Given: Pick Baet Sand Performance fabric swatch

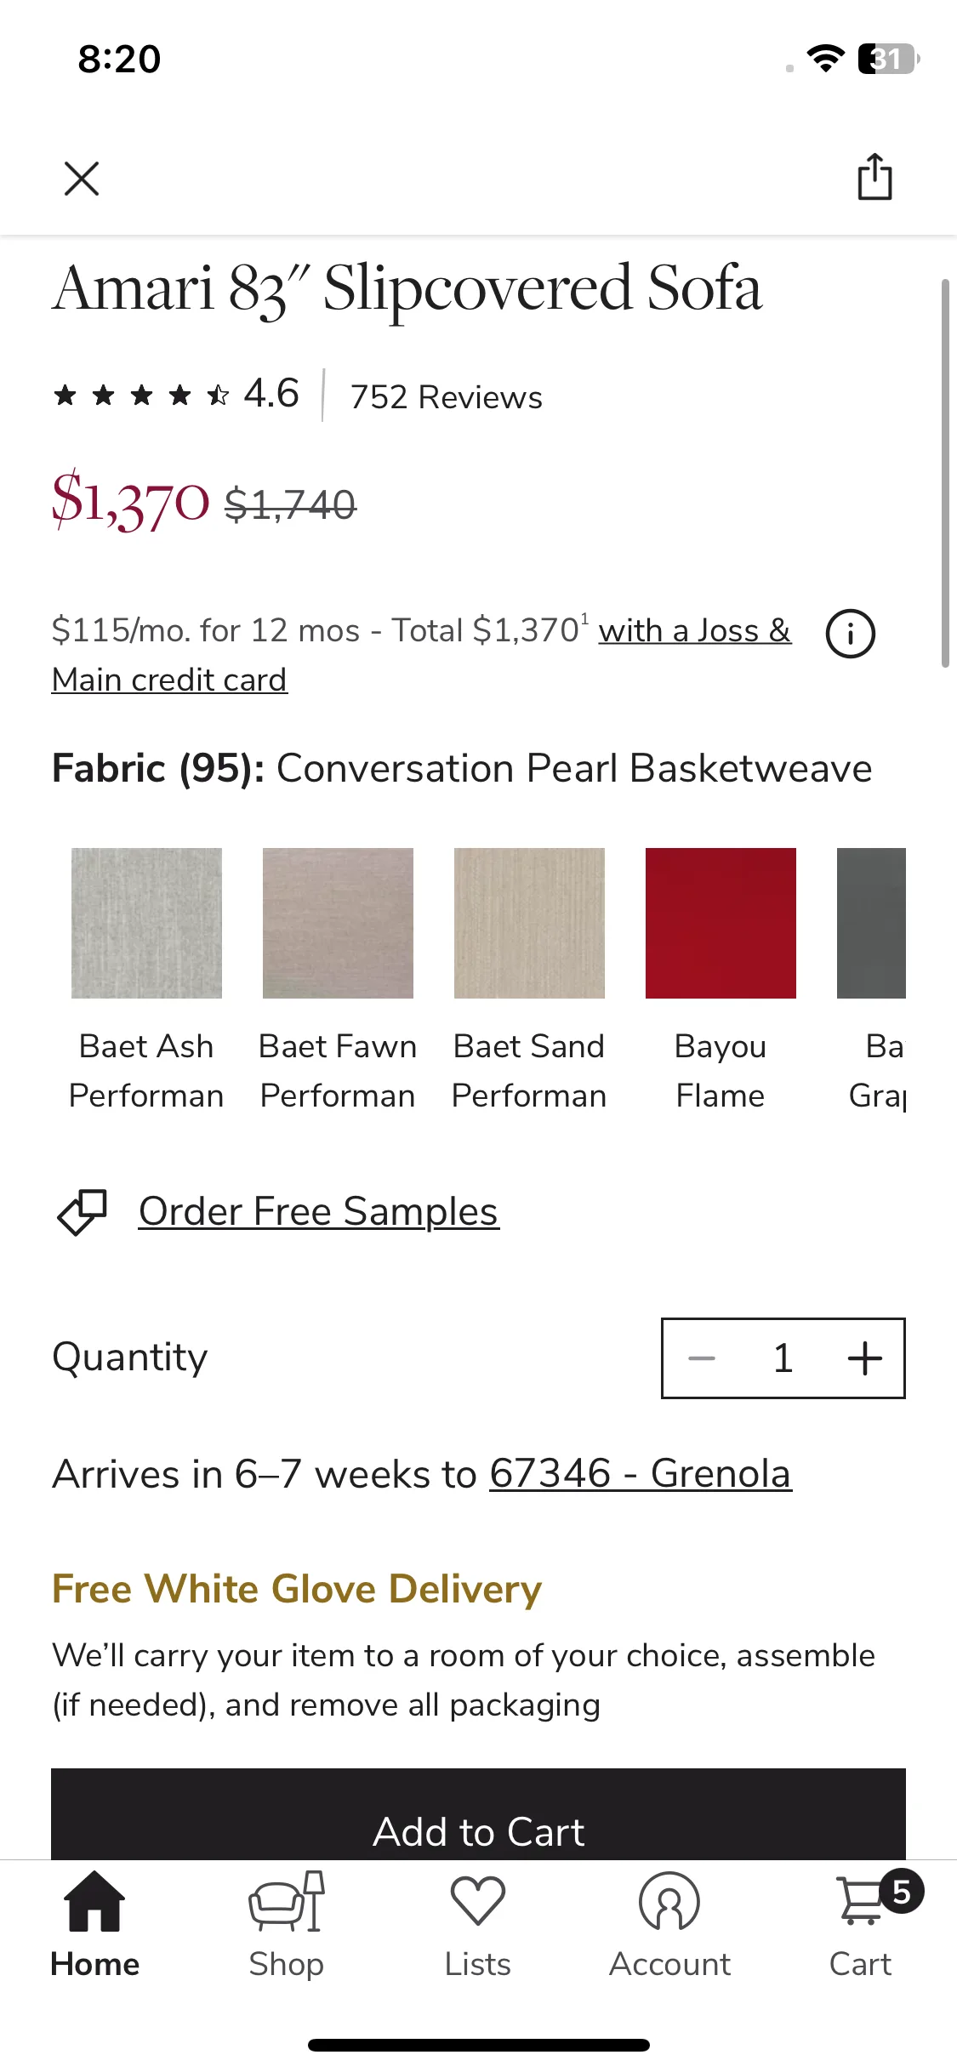Looking at the screenshot, I should click(x=529, y=923).
